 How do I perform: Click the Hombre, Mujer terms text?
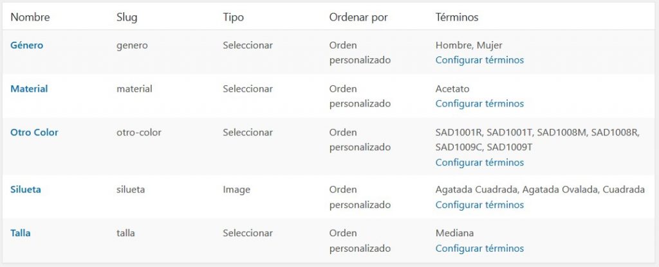(x=469, y=46)
